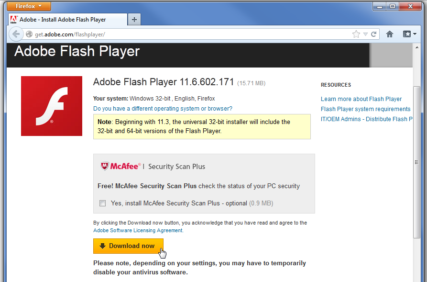Viewport: 427px width, 282px height.
Task: Go back with the back arrow
Action: click(x=16, y=34)
